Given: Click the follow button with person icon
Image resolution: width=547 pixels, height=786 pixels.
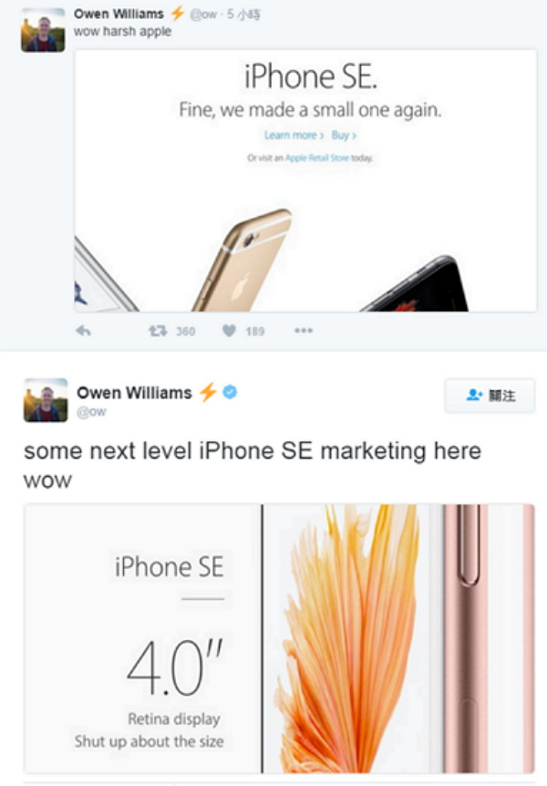Looking at the screenshot, I should pyautogui.click(x=490, y=396).
